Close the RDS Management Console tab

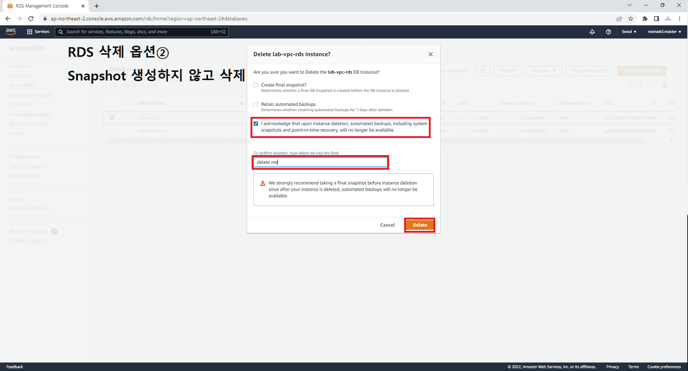[83, 6]
